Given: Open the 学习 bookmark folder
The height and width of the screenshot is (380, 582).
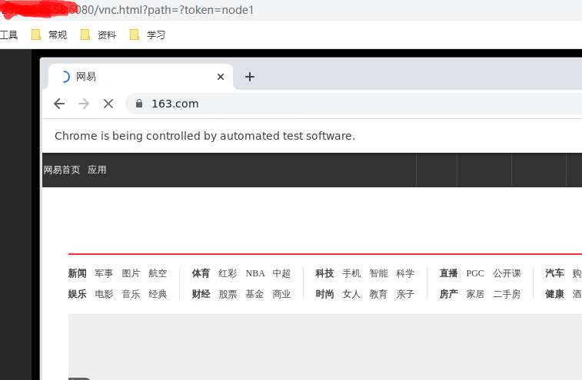Looking at the screenshot, I should [148, 35].
